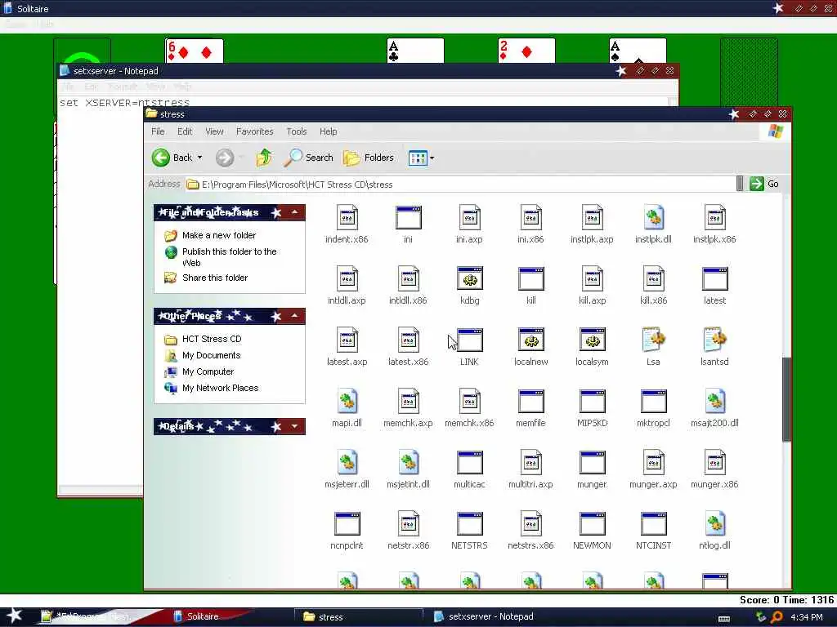Select the latest application icon
Image resolution: width=837 pixels, height=627 pixels.
pyautogui.click(x=714, y=279)
